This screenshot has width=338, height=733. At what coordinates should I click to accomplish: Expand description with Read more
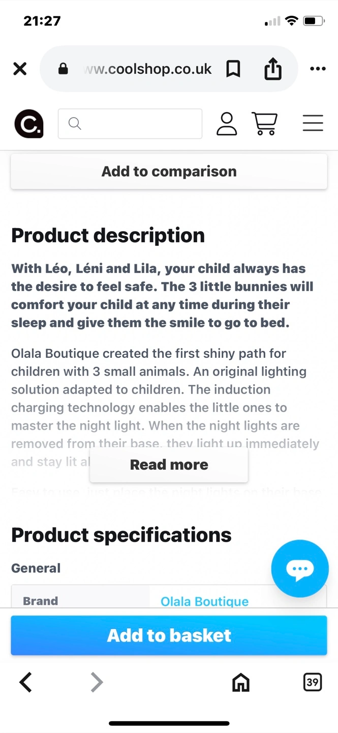169,465
